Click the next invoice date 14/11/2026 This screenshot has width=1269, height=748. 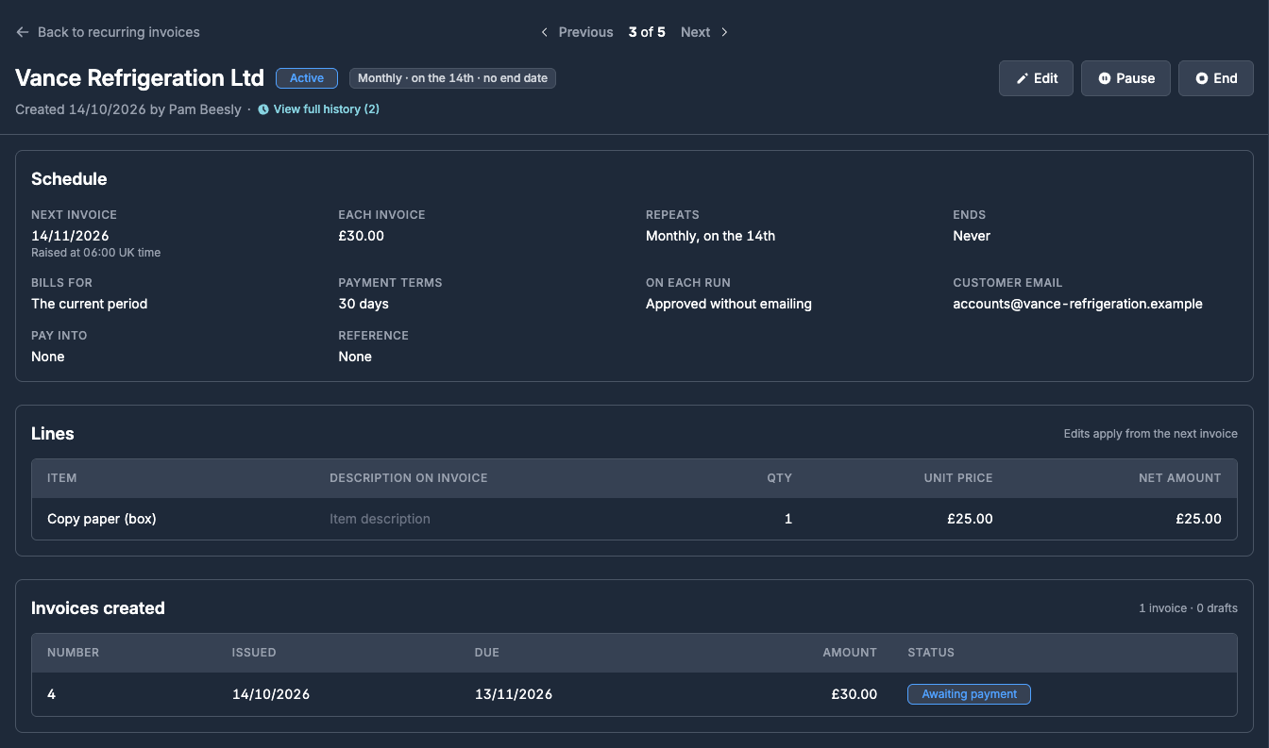click(70, 236)
